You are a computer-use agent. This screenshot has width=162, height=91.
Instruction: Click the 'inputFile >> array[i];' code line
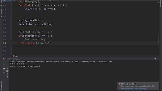click(40, 9)
